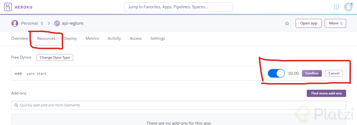
Task: Open the More dropdown menu
Action: [x=335, y=23]
